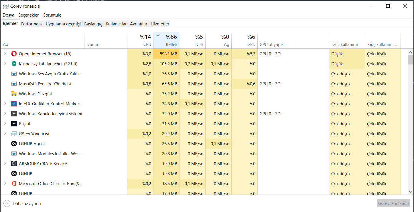Expand the Microsoft Office Click-to-Run group
414x212 pixels.
pyautogui.click(x=5, y=183)
